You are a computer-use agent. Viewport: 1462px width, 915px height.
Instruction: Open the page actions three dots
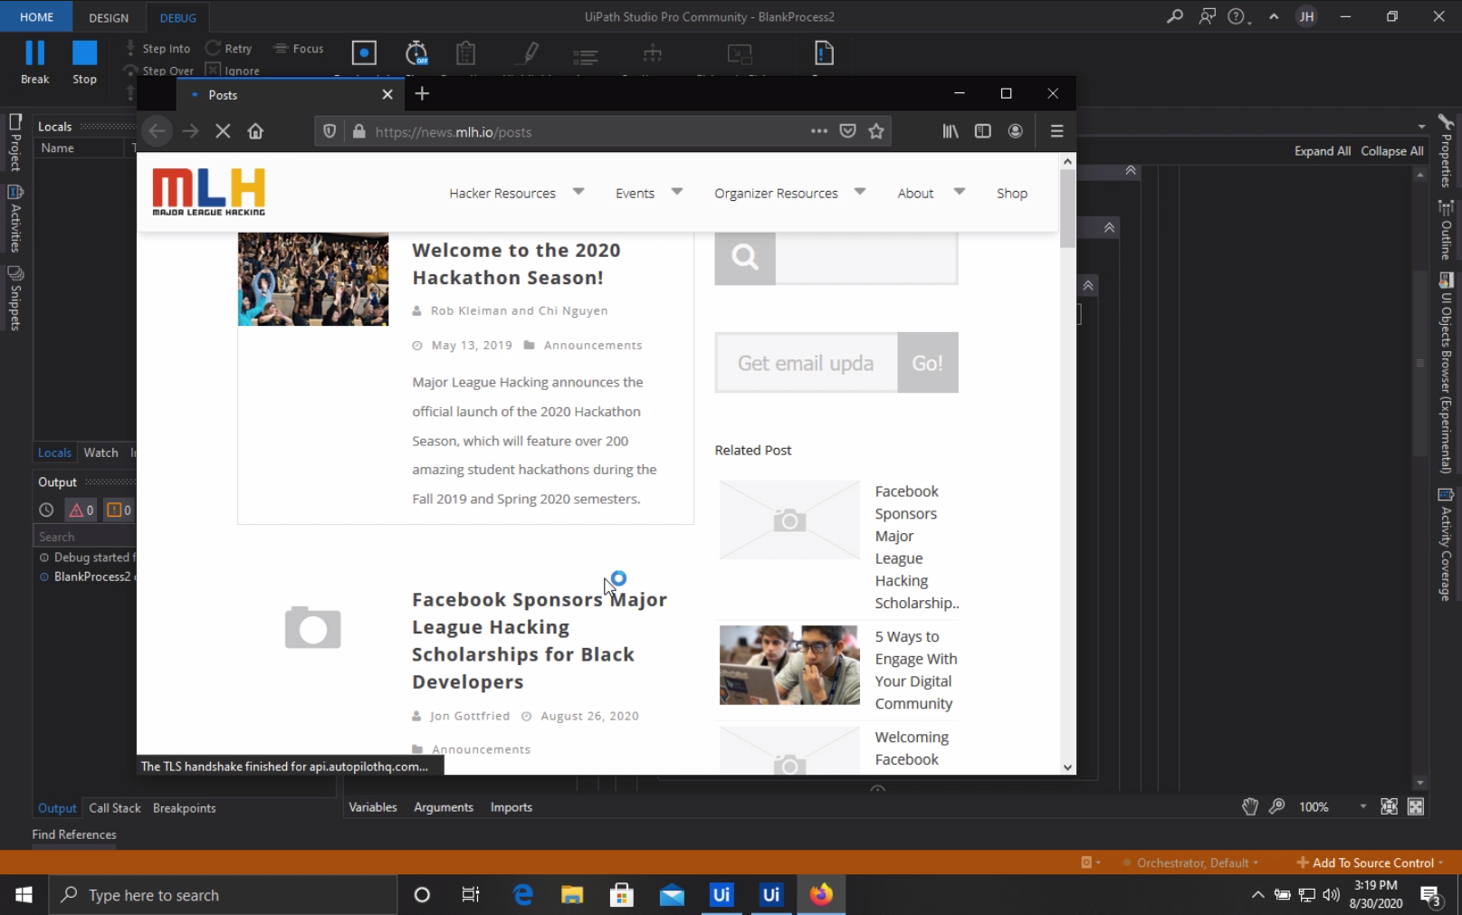coord(819,131)
